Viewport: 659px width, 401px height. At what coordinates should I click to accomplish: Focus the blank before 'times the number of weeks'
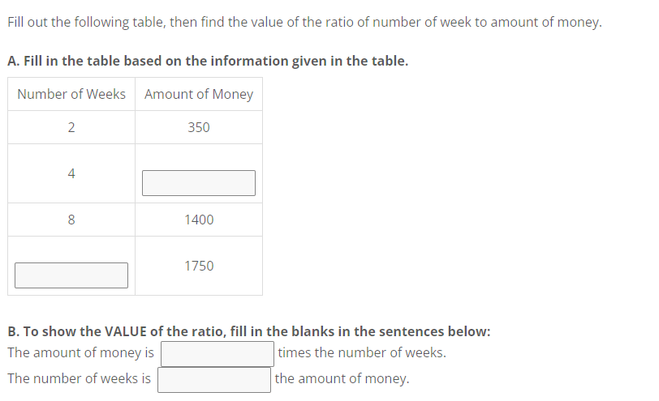point(218,353)
